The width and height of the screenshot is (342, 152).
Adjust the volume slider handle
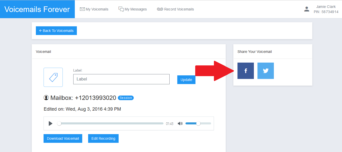coord(198,123)
